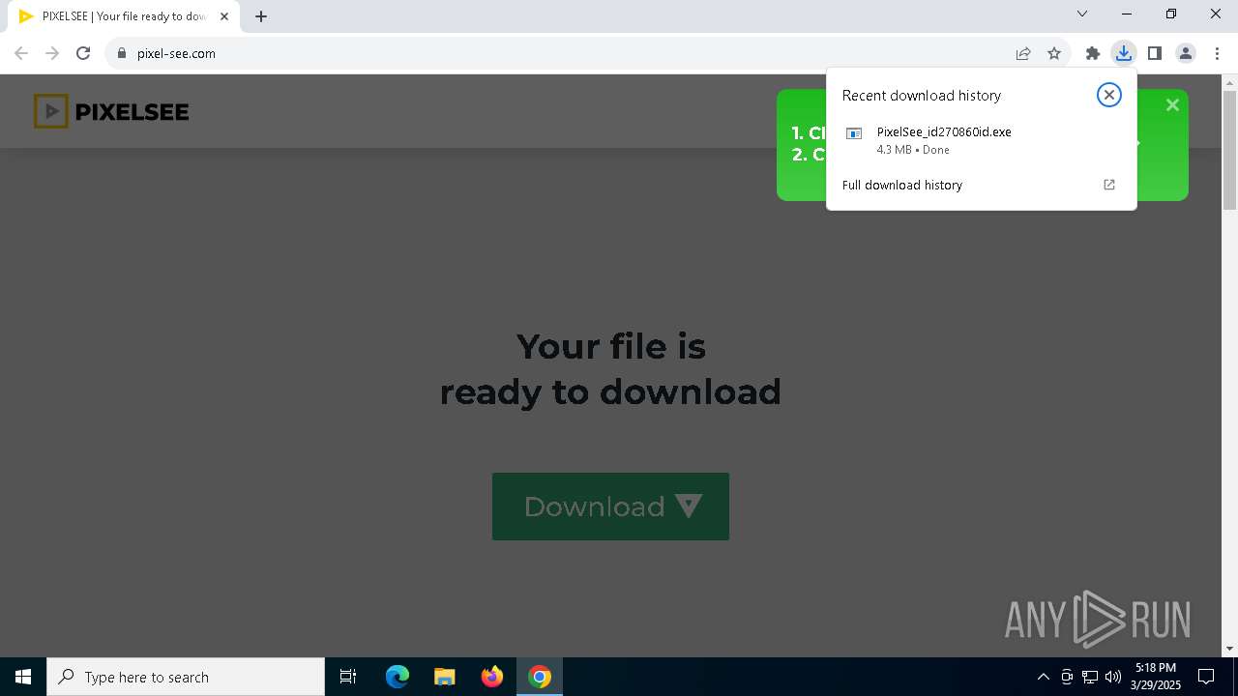1238x696 pixels.
Task: Bookmark this page with the star icon
Action: (x=1054, y=53)
